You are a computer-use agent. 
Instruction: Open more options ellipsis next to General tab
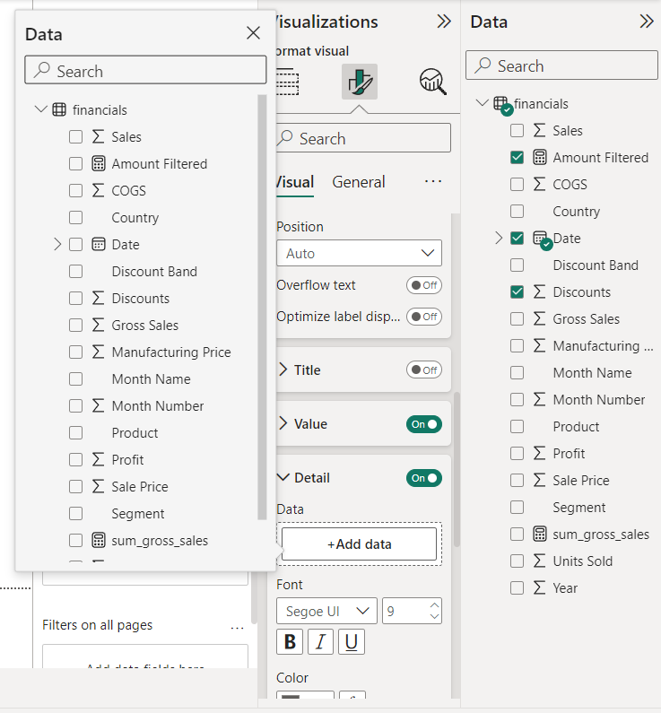pyautogui.click(x=433, y=181)
